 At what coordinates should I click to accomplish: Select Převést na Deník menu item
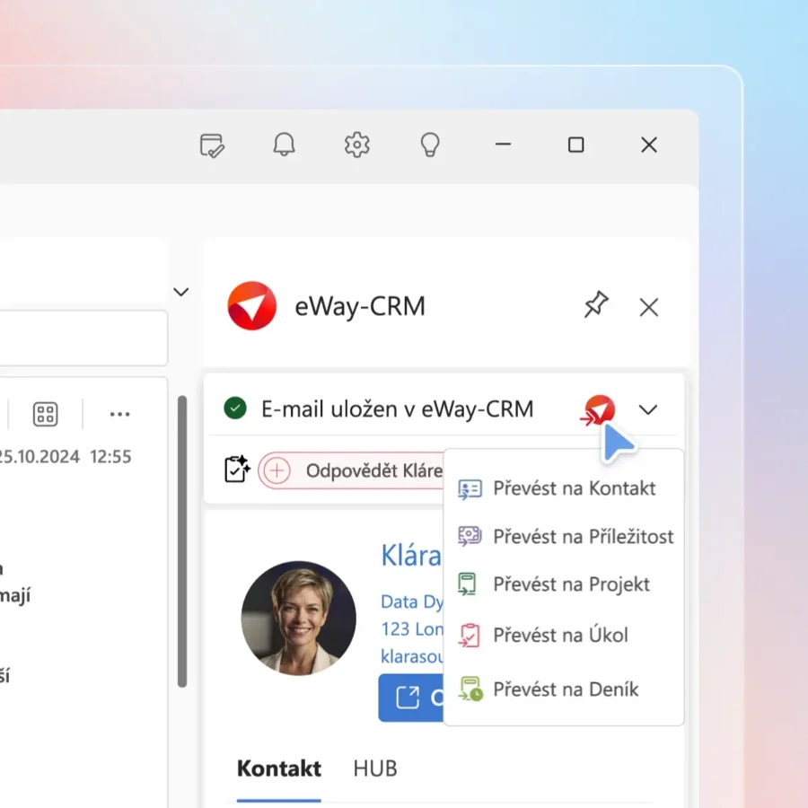coord(564,689)
